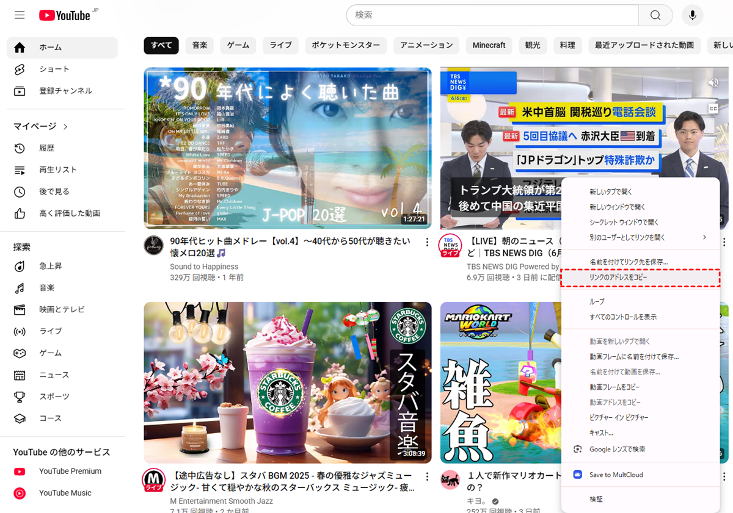Click the YouTube logo
The image size is (733, 513).
tap(64, 15)
